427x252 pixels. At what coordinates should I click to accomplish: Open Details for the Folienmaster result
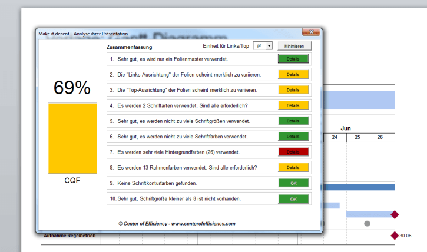tap(293, 59)
